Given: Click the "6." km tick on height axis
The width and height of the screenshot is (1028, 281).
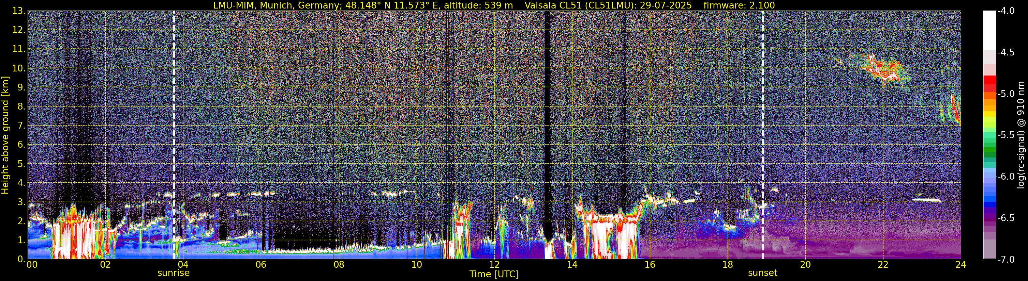Looking at the screenshot, I should click(21, 144).
